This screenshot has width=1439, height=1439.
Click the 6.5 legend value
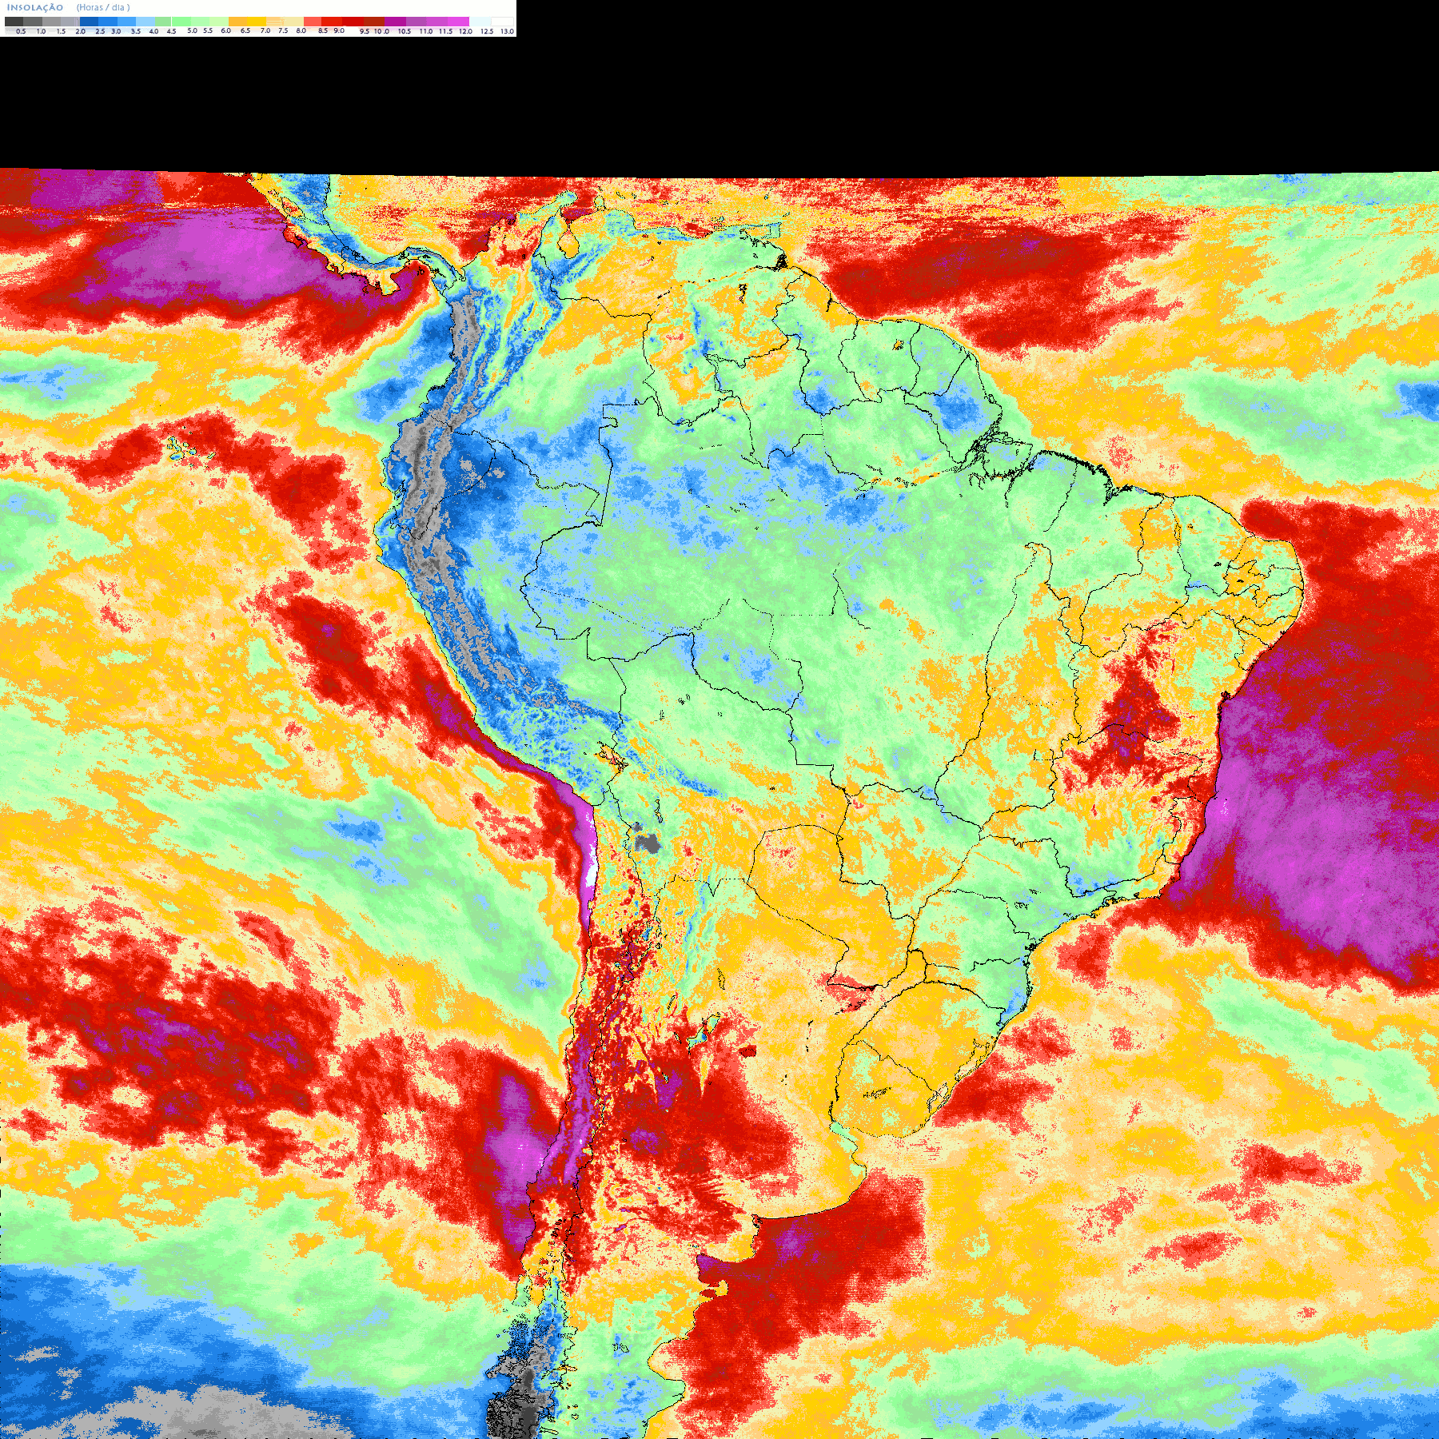pyautogui.click(x=245, y=30)
